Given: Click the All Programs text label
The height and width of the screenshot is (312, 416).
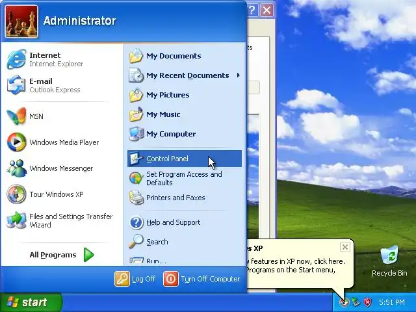Looking at the screenshot, I should click(53, 255).
